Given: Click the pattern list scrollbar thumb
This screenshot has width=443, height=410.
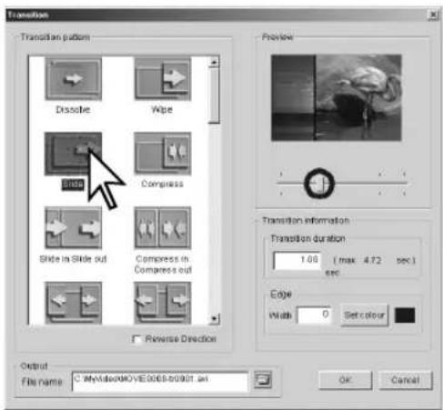Looking at the screenshot, I should point(214,95).
